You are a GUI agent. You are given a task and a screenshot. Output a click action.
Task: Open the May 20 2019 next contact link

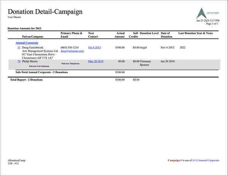96,61
